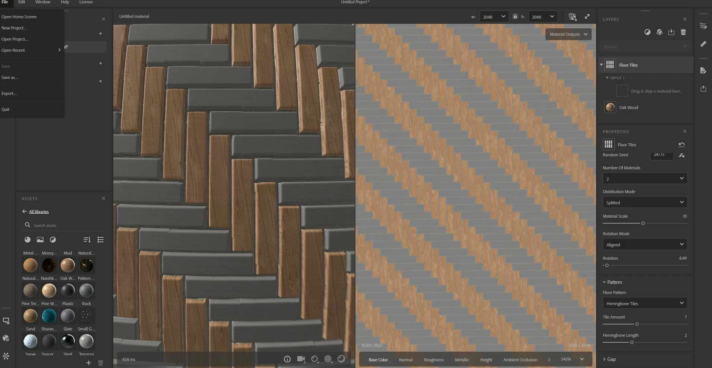Collapse the INPUT 1 section
Viewport: 712px width, 368px height.
(607, 78)
